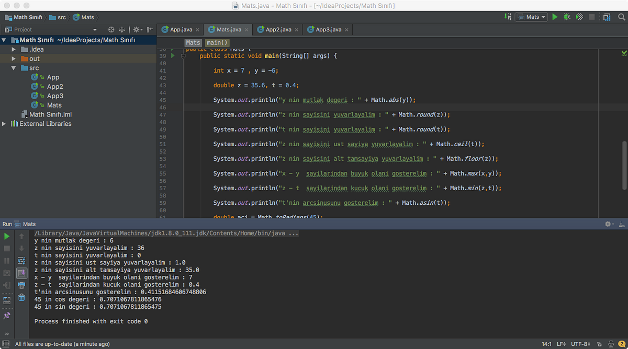Print the console output using printer icon
The width and height of the screenshot is (628, 349).
(21, 285)
